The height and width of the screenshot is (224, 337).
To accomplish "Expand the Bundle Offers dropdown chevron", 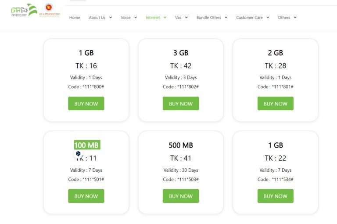I will tap(226, 18).
